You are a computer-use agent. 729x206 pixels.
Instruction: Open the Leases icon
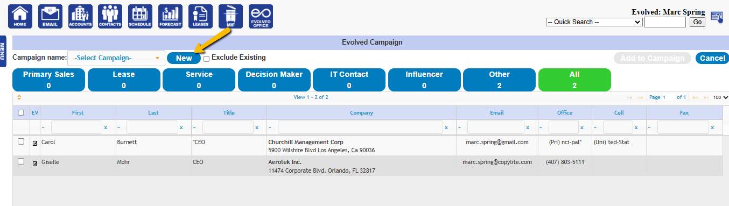200,16
